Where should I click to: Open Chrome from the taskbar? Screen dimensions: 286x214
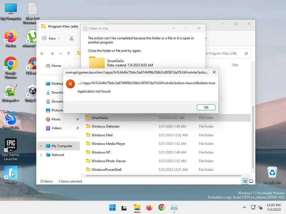162,207
